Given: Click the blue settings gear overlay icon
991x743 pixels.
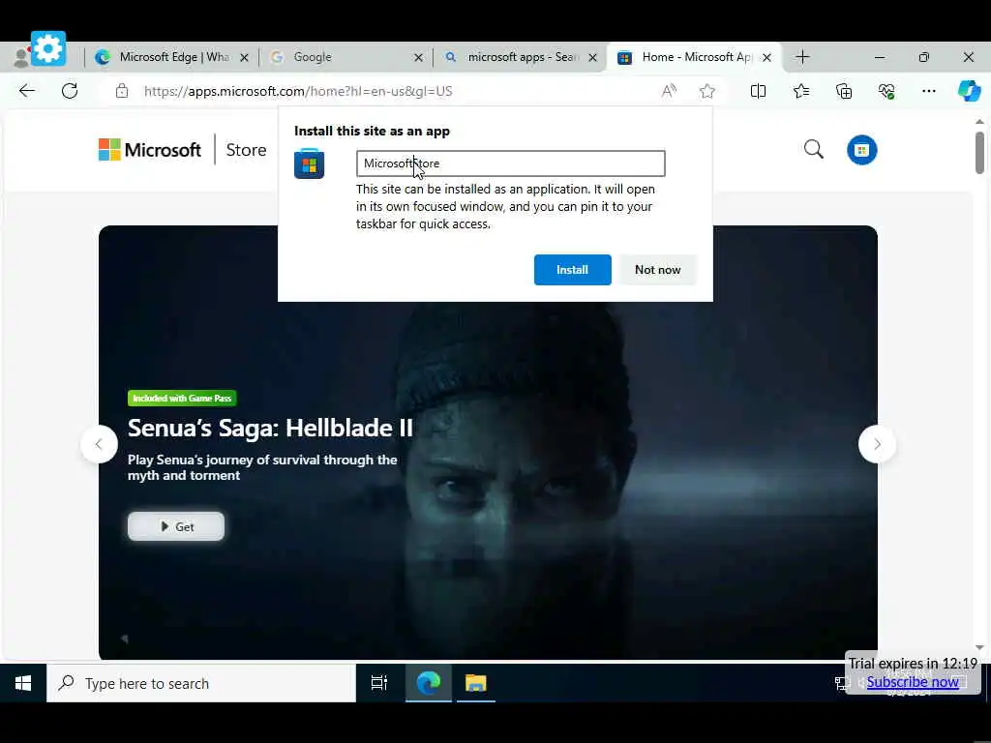Looking at the screenshot, I should click(x=48, y=48).
